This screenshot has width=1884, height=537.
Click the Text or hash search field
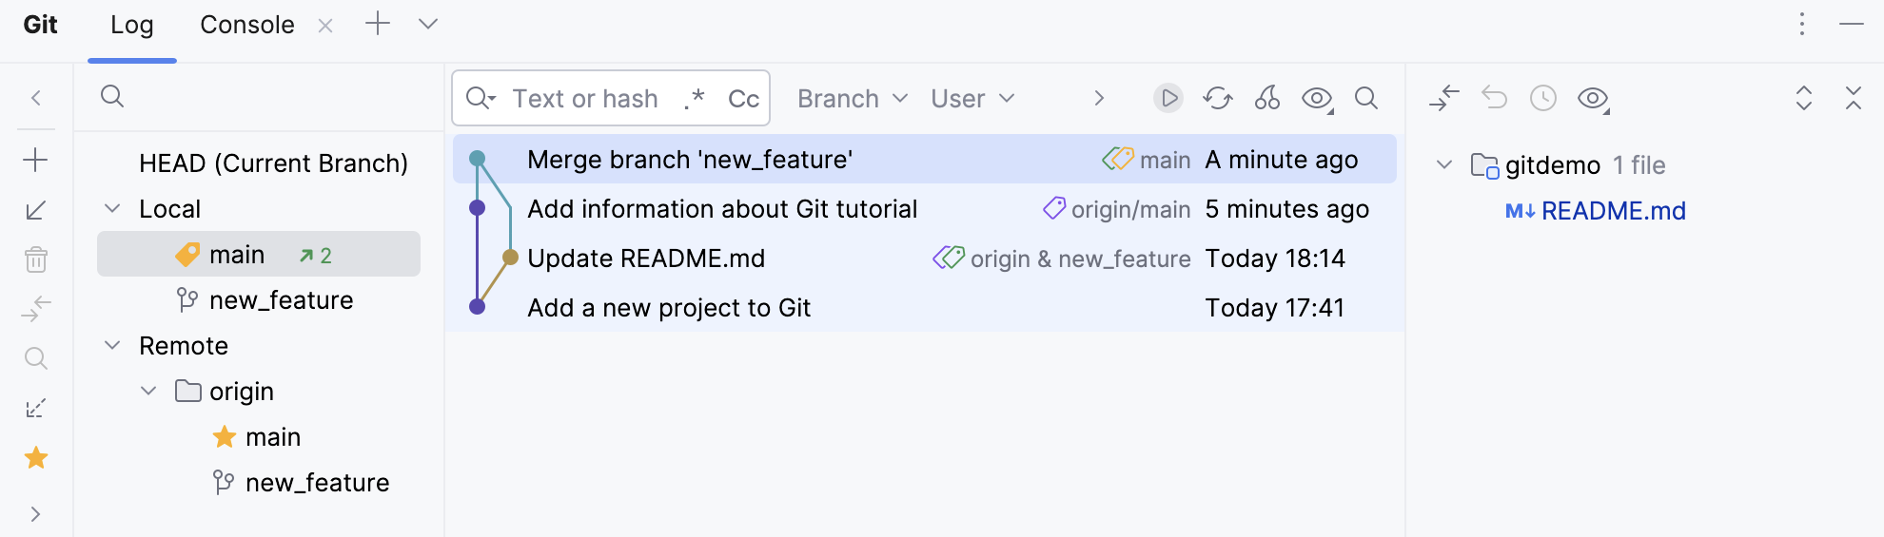click(x=585, y=99)
